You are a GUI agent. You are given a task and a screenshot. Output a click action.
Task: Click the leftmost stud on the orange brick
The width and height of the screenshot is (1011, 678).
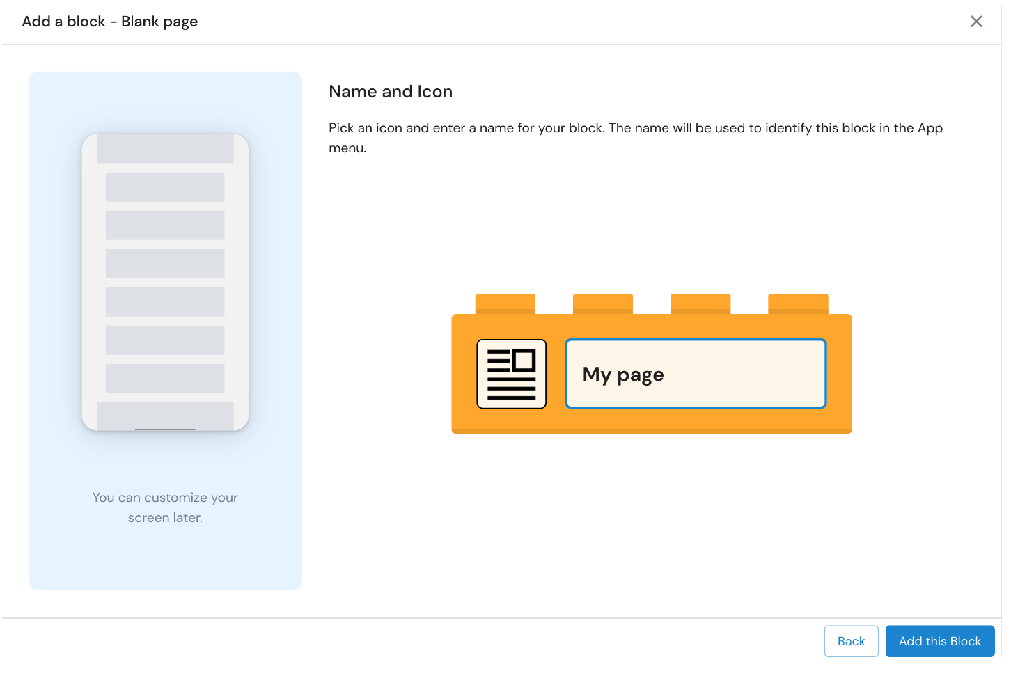[x=505, y=304]
